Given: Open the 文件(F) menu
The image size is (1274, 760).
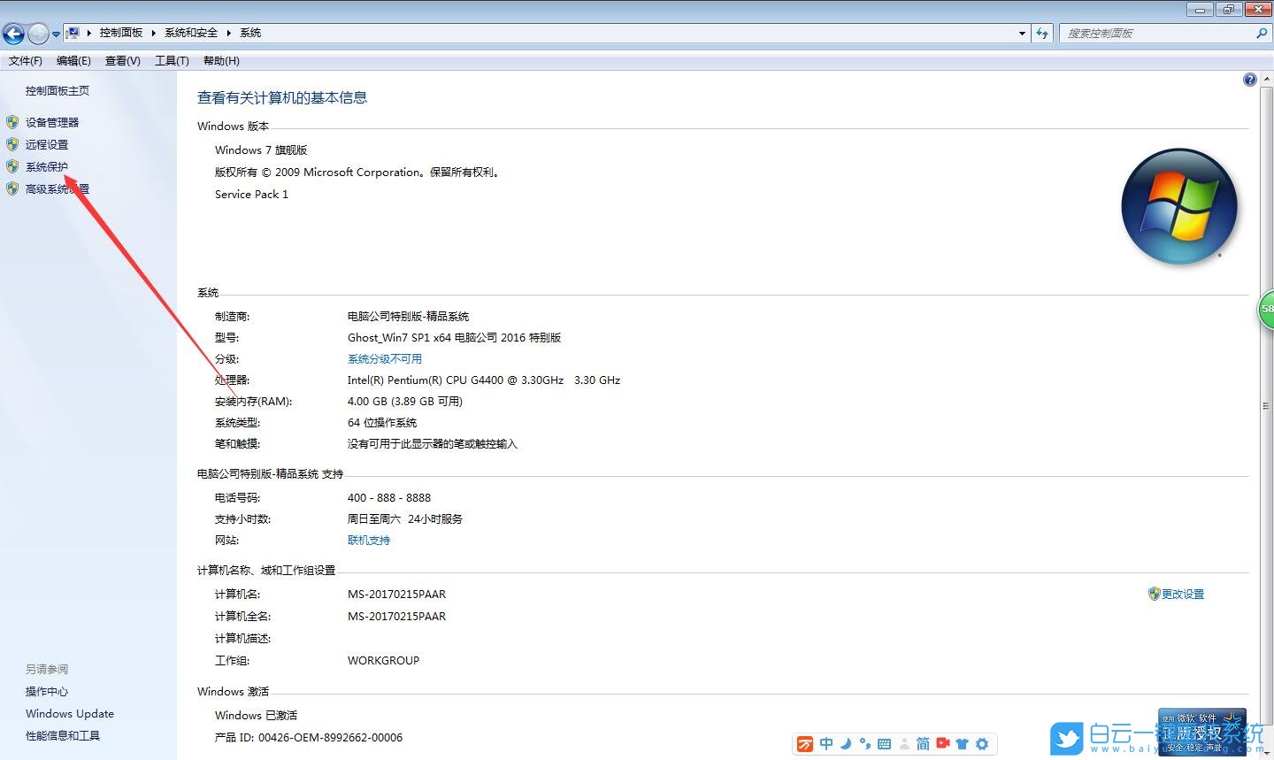Looking at the screenshot, I should click(x=25, y=61).
